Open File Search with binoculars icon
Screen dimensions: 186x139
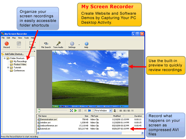tap(46, 45)
